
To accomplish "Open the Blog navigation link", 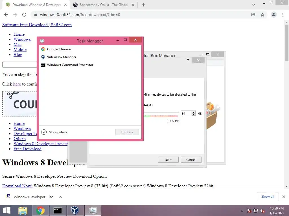I will click(18, 55).
